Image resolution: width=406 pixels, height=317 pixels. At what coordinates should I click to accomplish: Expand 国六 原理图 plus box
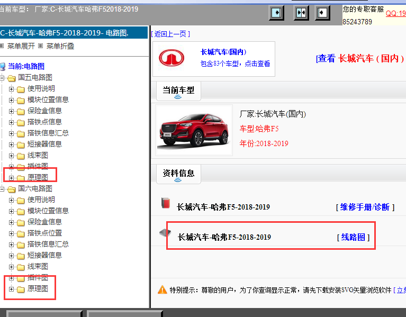11,289
